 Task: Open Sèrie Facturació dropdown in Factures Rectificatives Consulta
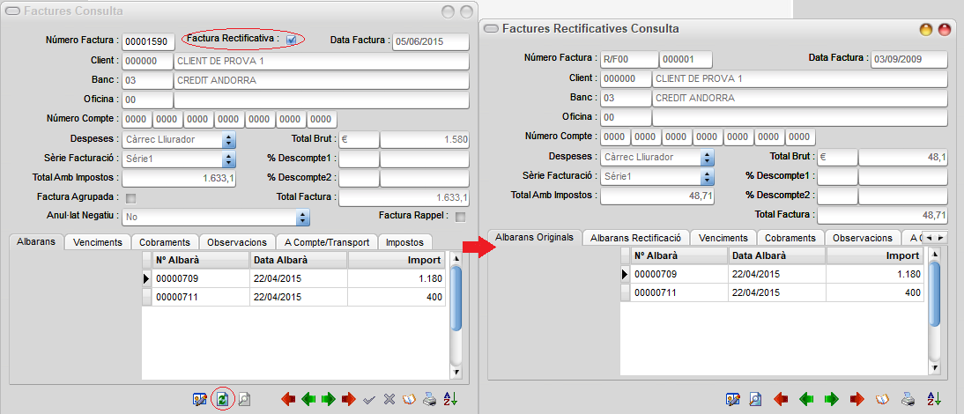coord(707,177)
